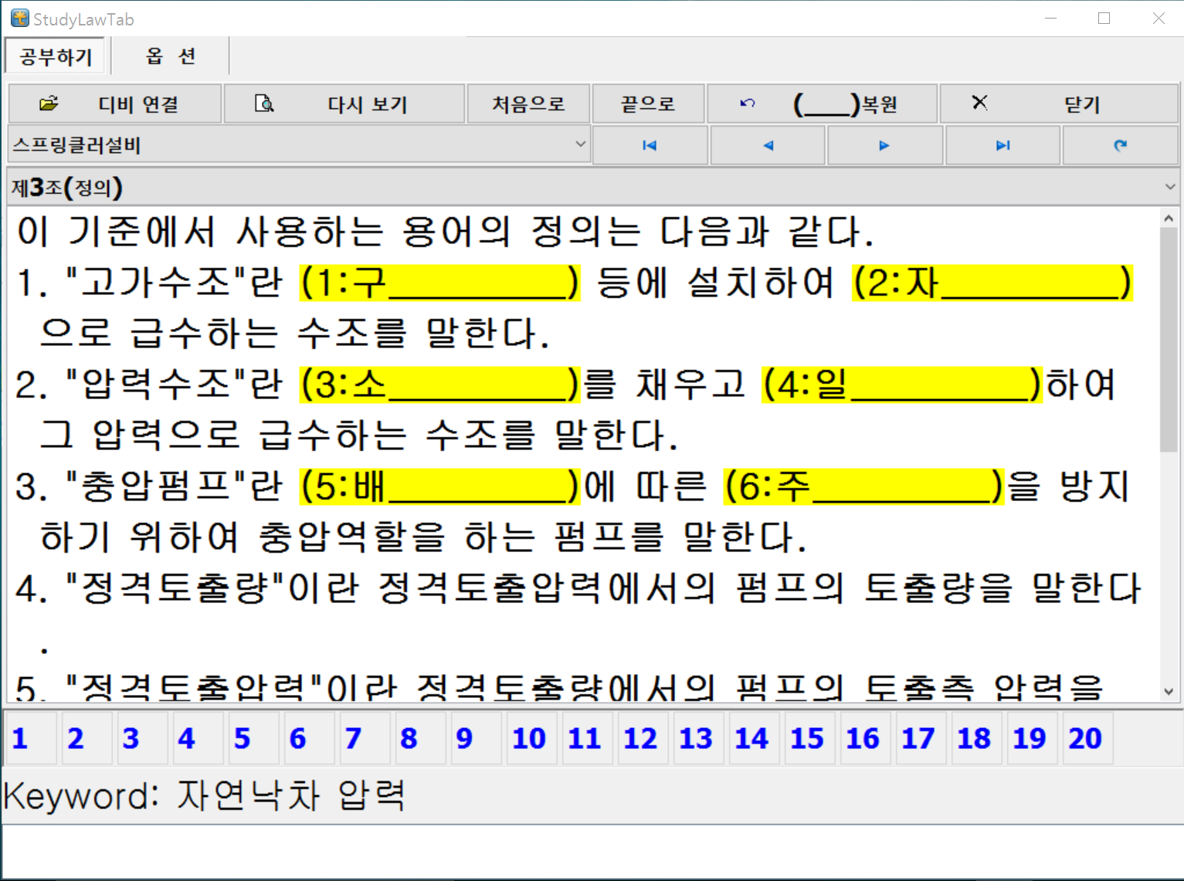Select number button 20
1184x881 pixels.
click(x=1087, y=738)
